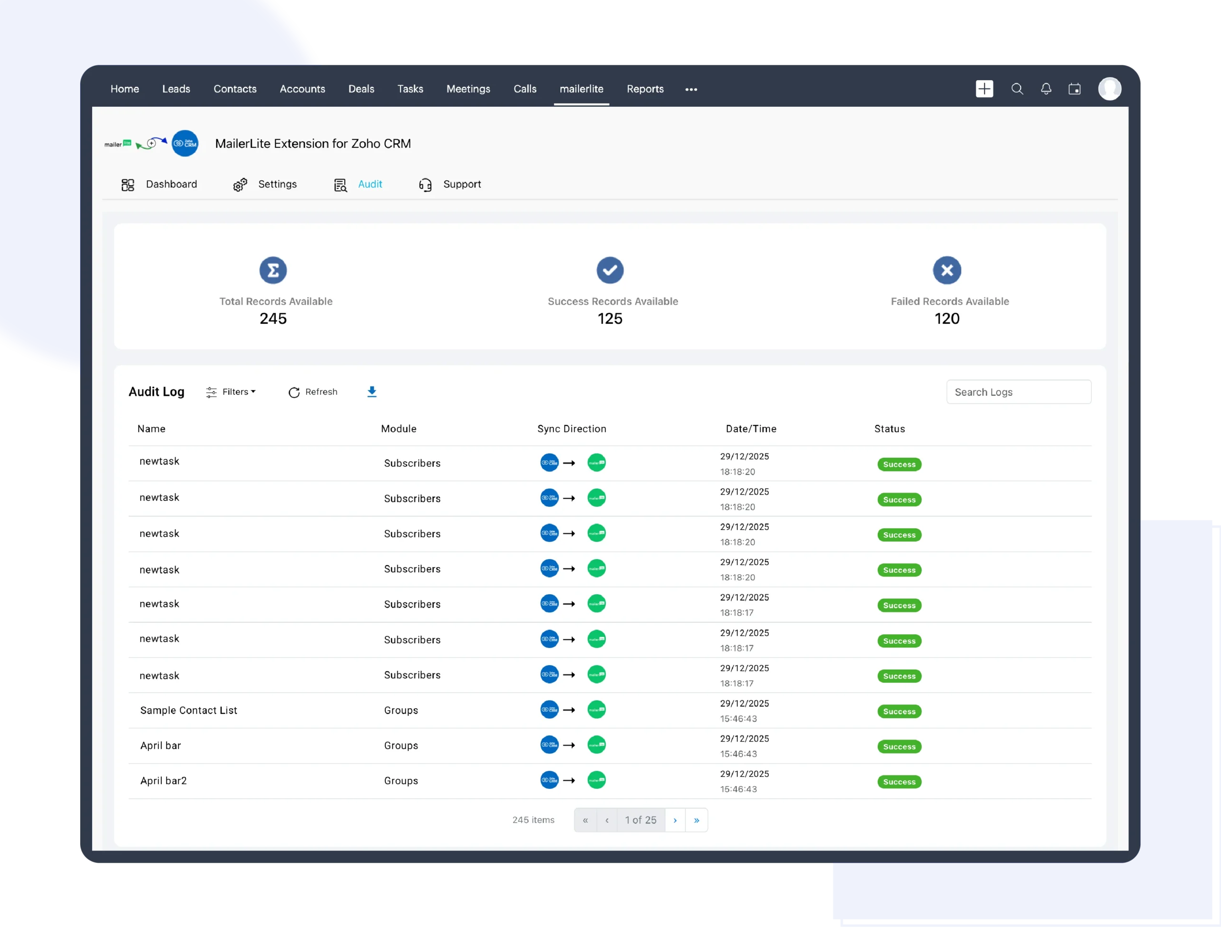This screenshot has height=928, width=1221.
Task: Open the mailerlite tab in the navigation
Action: click(581, 89)
